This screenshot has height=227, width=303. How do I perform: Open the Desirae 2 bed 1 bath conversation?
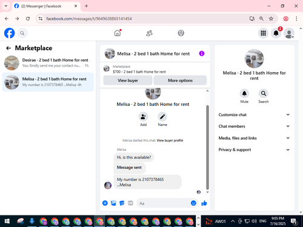(48, 63)
